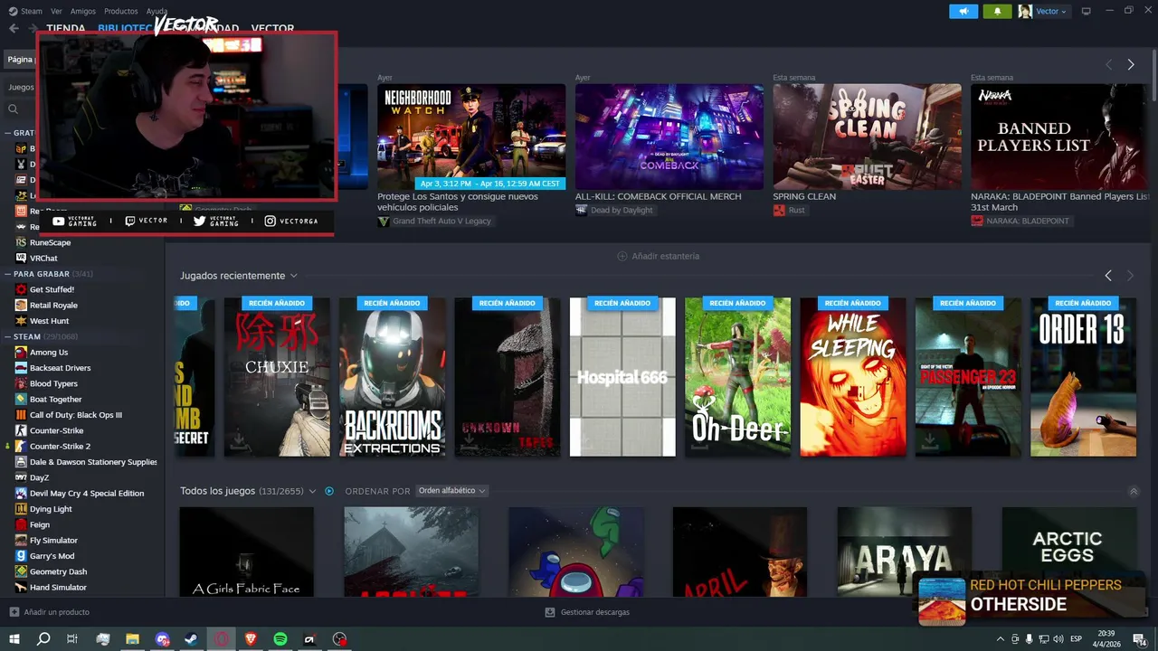1158x651 pixels.
Task: Click the RuneScape sidebar icon
Action: pos(21,242)
